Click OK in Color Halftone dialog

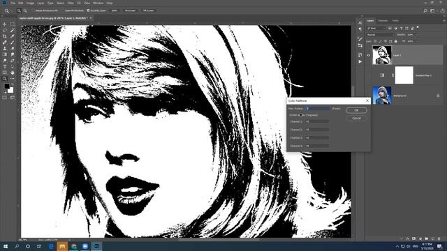click(x=356, y=110)
